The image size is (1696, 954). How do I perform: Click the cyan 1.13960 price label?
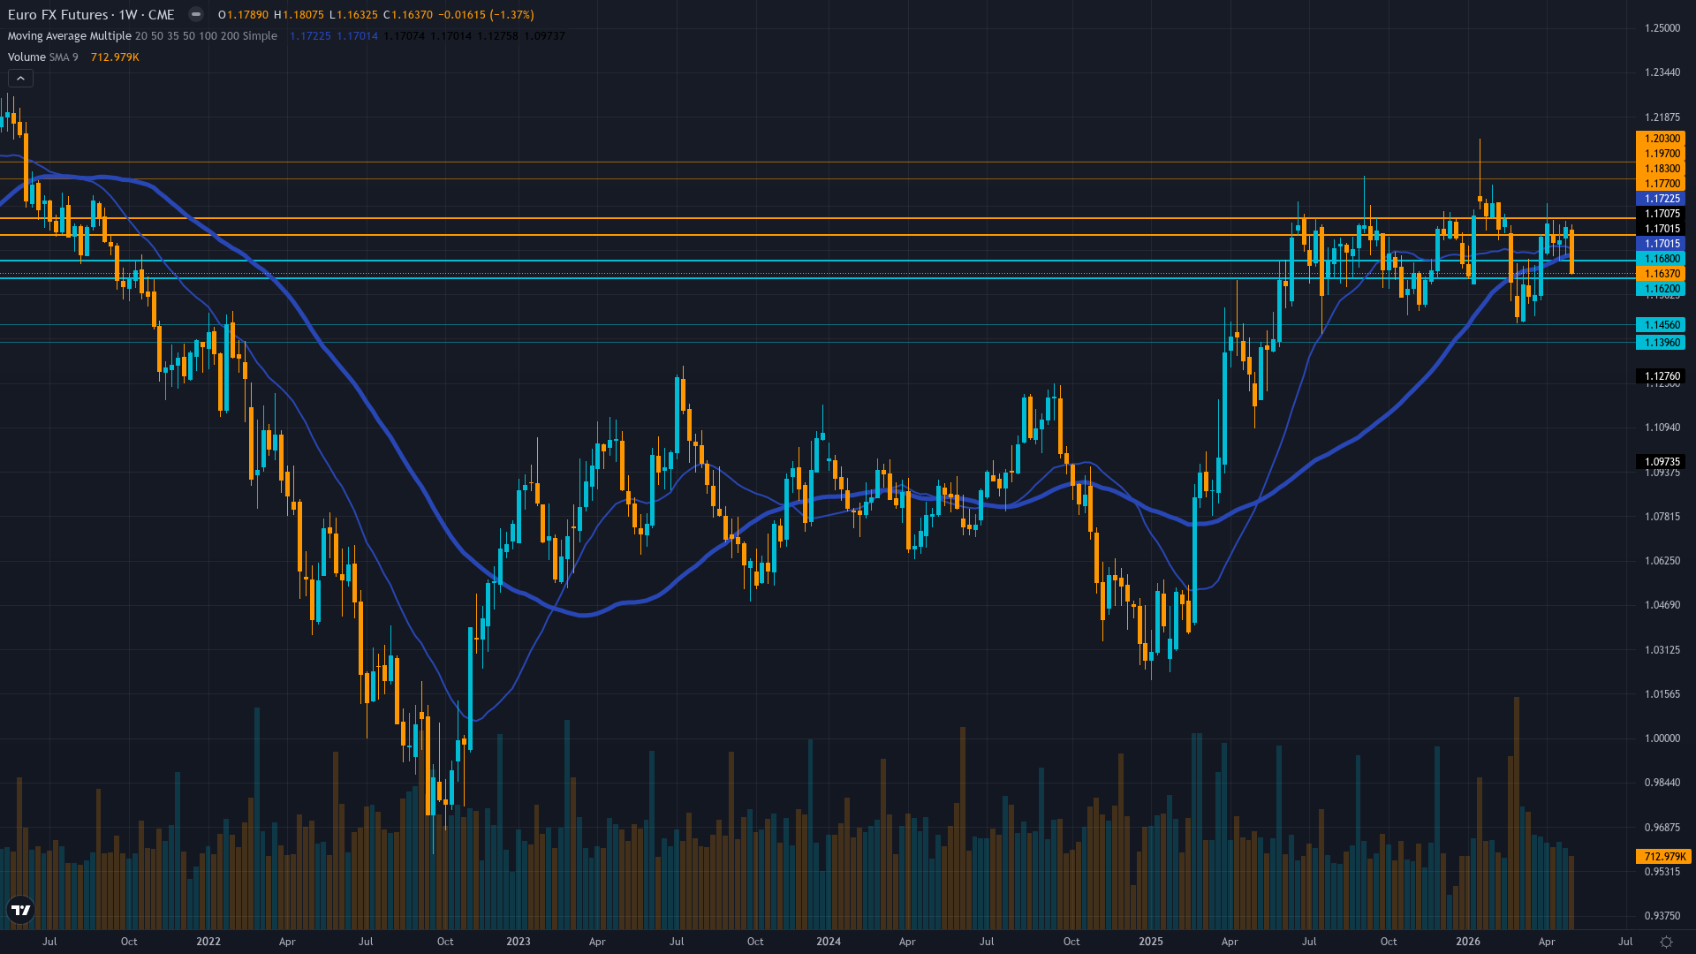pyautogui.click(x=1661, y=343)
